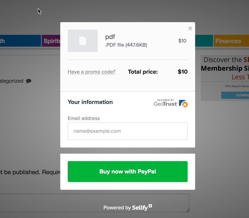The width and height of the screenshot is (249, 218).
Task: Click the Uncategorized category link
Action: (x=12, y=81)
